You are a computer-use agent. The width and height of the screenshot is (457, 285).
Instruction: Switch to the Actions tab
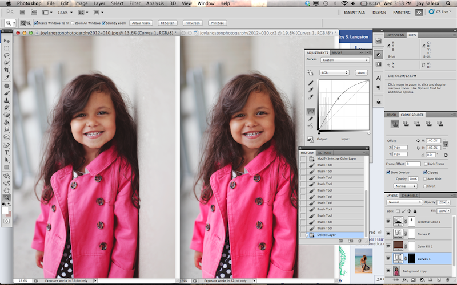pos(324,153)
